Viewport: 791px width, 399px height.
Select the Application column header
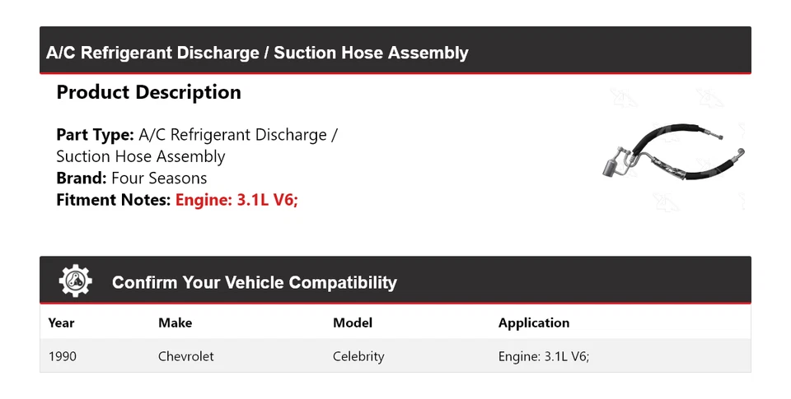point(533,322)
